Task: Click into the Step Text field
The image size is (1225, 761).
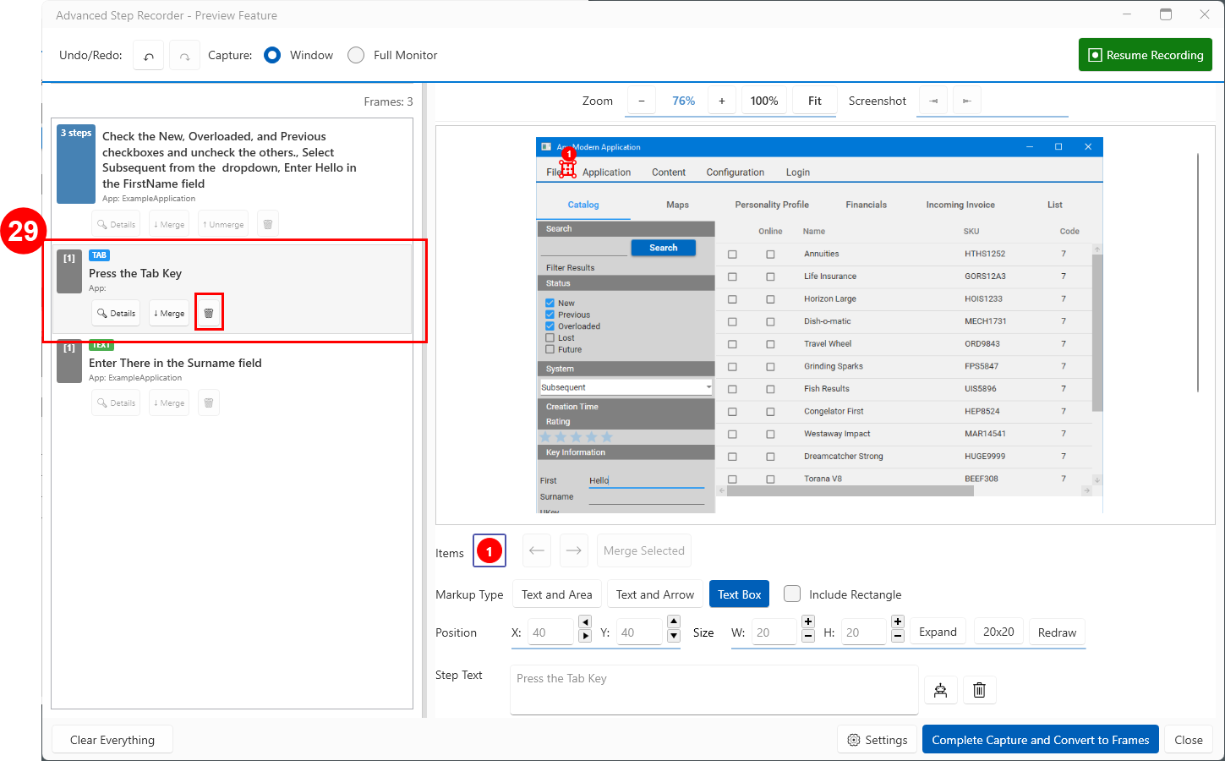Action: click(x=714, y=689)
